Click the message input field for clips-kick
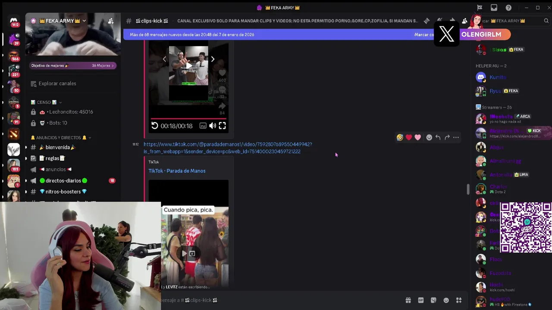The height and width of the screenshot is (310, 552). (x=280, y=300)
